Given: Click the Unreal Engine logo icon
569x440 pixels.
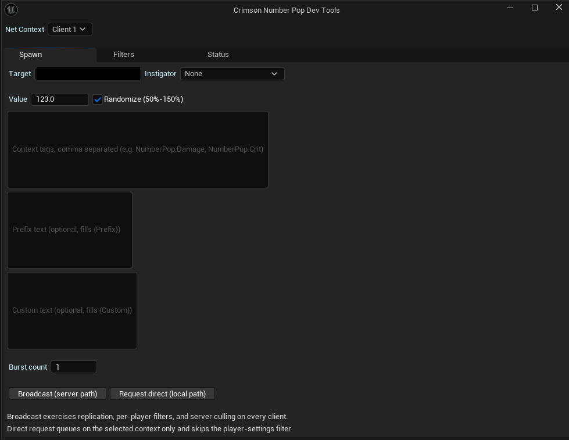Looking at the screenshot, I should 11,10.
